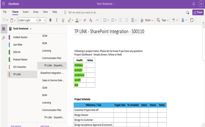Toggle bold formatting in the toolbar
The width and height of the screenshot is (205, 127).
click(x=50, y=20)
